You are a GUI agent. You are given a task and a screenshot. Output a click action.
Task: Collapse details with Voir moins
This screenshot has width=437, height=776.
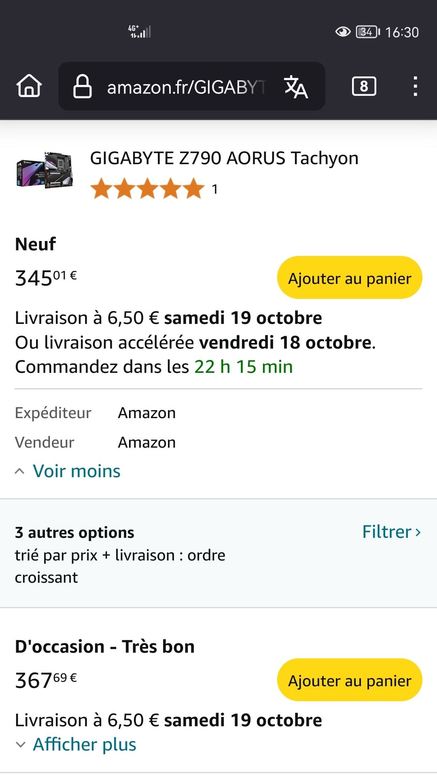point(76,471)
